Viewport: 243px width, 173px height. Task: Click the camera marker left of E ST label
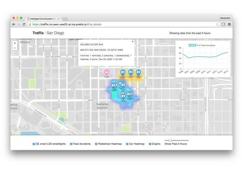(123, 72)
